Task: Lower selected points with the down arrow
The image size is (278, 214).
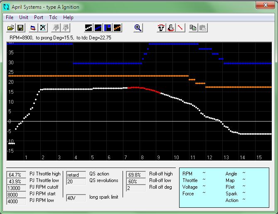Action: (x=171, y=28)
